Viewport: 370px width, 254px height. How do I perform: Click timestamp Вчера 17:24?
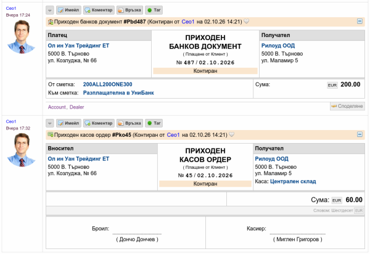tap(18, 15)
